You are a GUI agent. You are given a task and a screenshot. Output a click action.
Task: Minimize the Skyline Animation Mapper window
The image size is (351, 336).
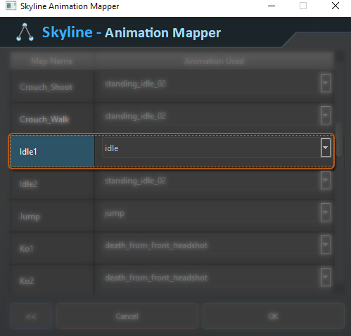coord(272,6)
